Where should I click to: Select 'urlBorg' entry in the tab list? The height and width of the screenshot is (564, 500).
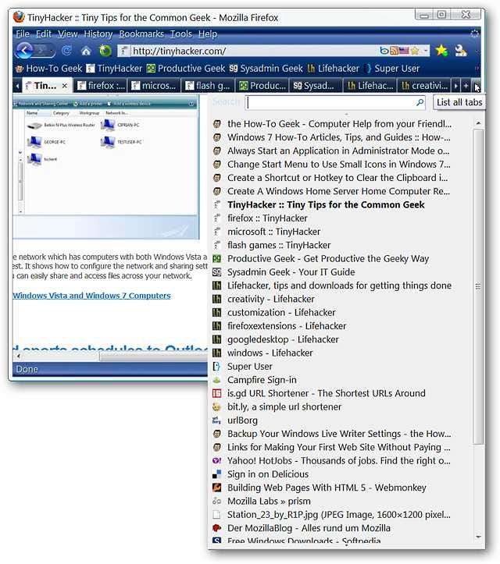tap(339, 420)
